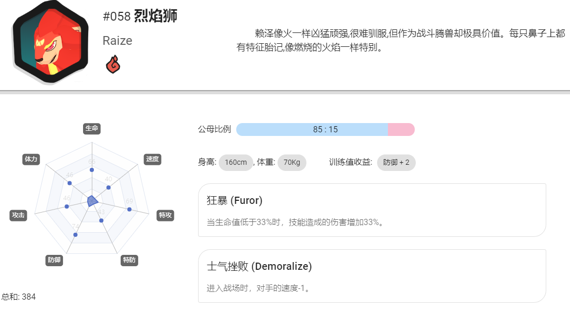This screenshot has height=311, width=570.
Task: Click the fire type icon under Raize
Action: pyautogui.click(x=113, y=64)
